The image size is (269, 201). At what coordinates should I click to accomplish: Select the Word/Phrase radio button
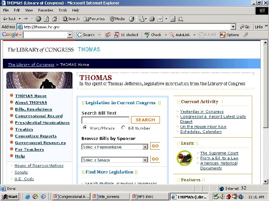pos(85,128)
